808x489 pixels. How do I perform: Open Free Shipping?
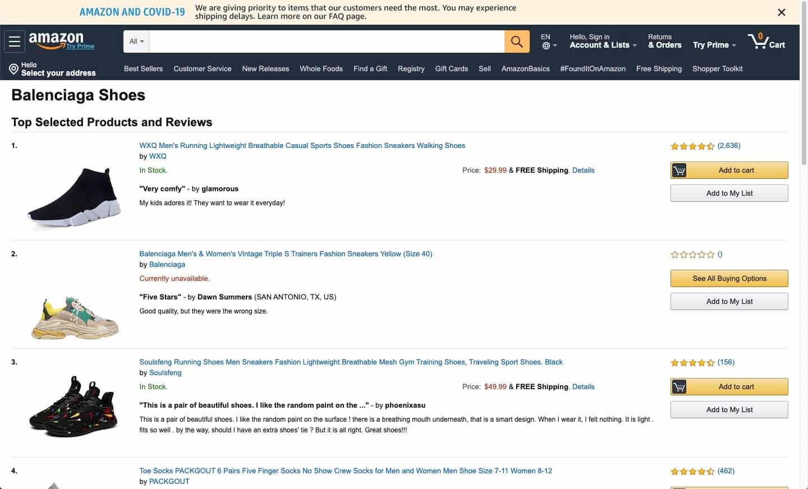coord(659,68)
